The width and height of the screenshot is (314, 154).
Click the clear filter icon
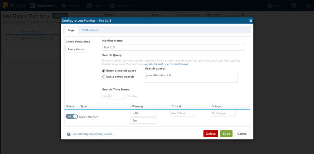[242, 15]
